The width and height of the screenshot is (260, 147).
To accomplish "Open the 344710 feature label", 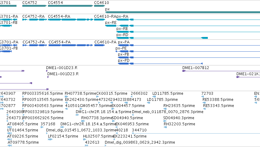I will [x=139, y=130].
